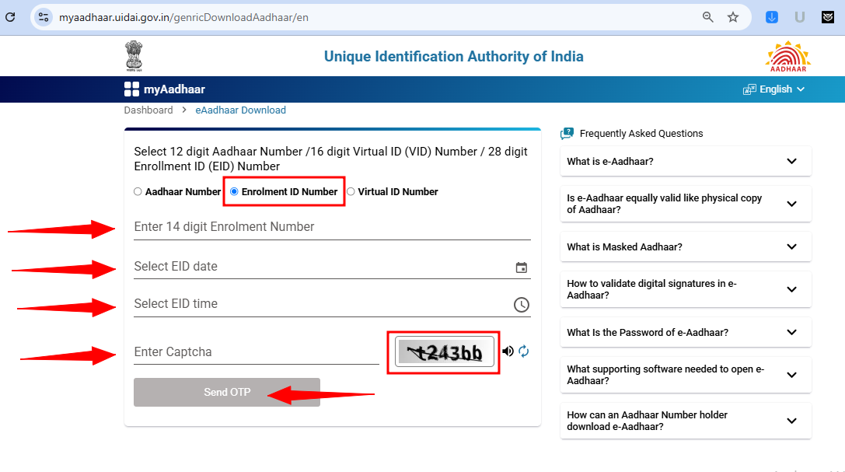
Task: Click the Aadhaar logo at top right
Action: (x=788, y=56)
